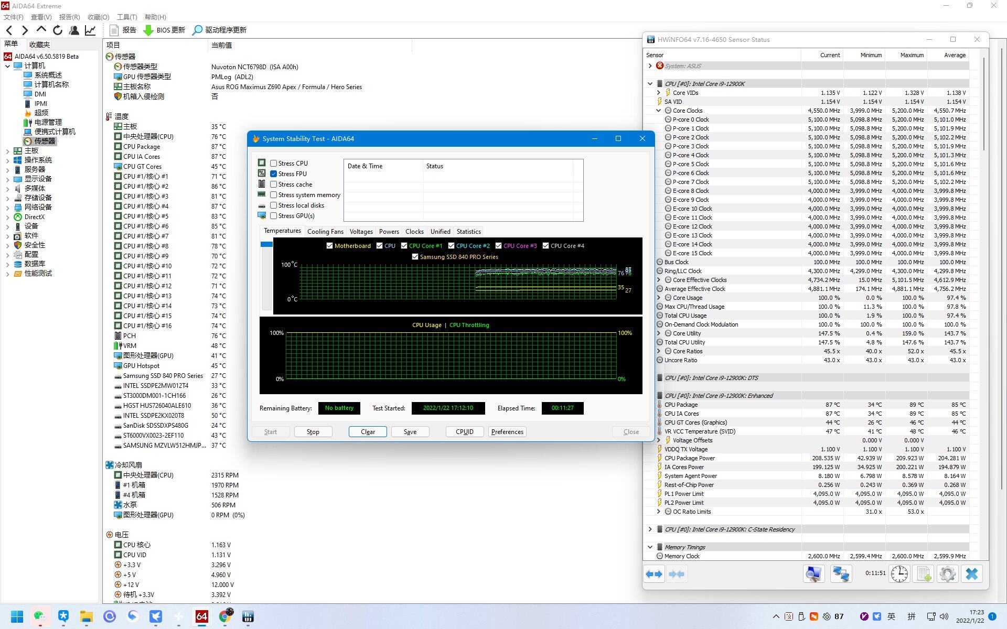Switch to 收藏夹 favorites tab

(x=39, y=45)
